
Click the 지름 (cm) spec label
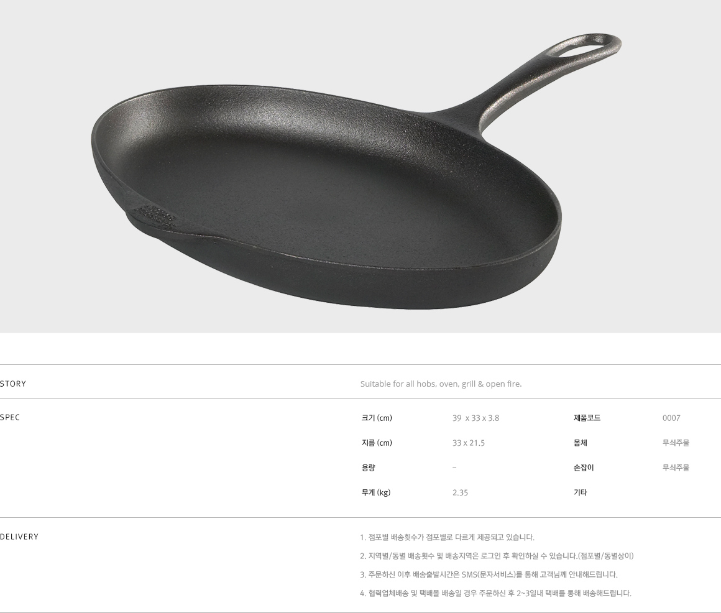(x=377, y=443)
